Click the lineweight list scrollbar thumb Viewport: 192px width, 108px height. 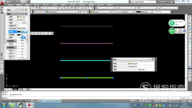(27, 39)
